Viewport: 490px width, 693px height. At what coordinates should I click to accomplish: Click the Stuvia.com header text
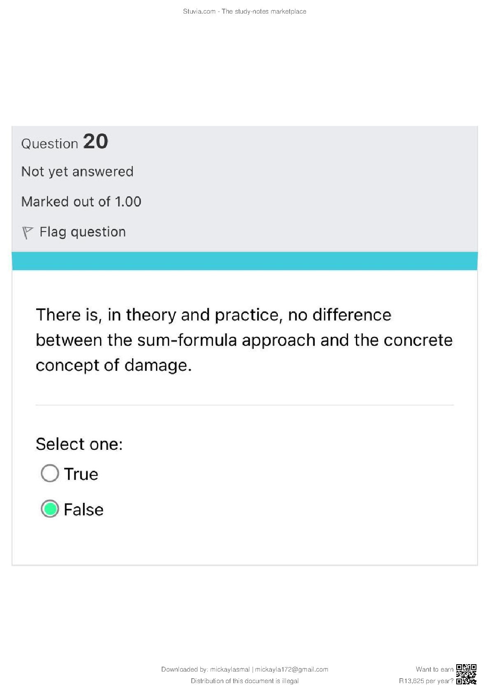[244, 12]
